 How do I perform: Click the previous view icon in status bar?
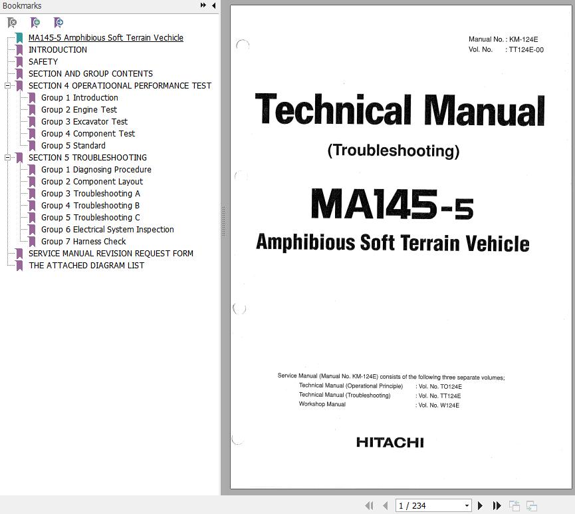(514, 505)
